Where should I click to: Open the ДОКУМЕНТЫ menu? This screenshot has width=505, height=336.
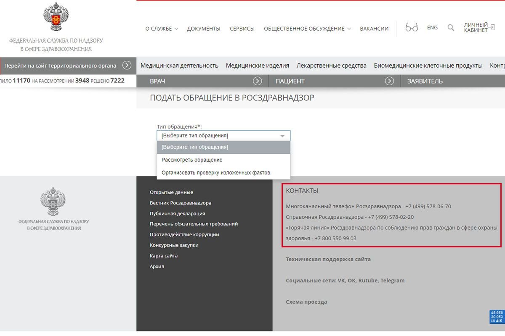(x=204, y=29)
